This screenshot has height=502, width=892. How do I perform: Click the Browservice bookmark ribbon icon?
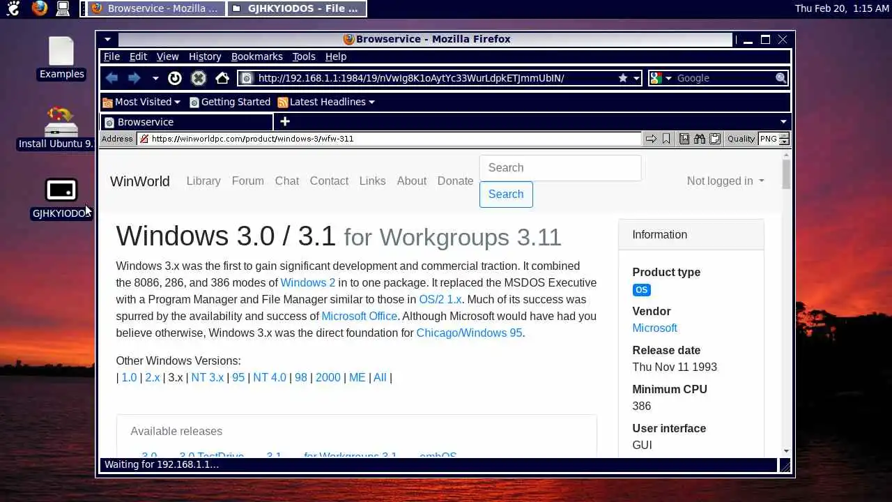point(666,139)
